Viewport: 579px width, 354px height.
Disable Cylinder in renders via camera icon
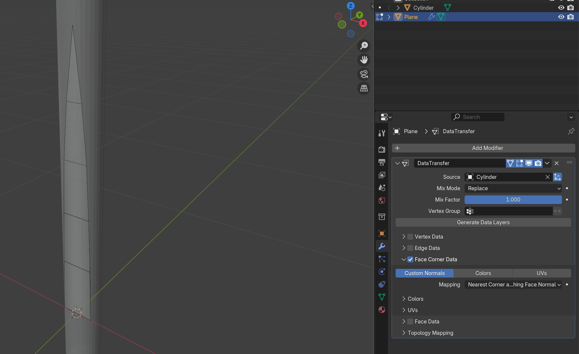coord(571,8)
